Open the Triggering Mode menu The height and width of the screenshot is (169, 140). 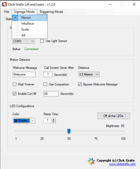tap(51, 12)
